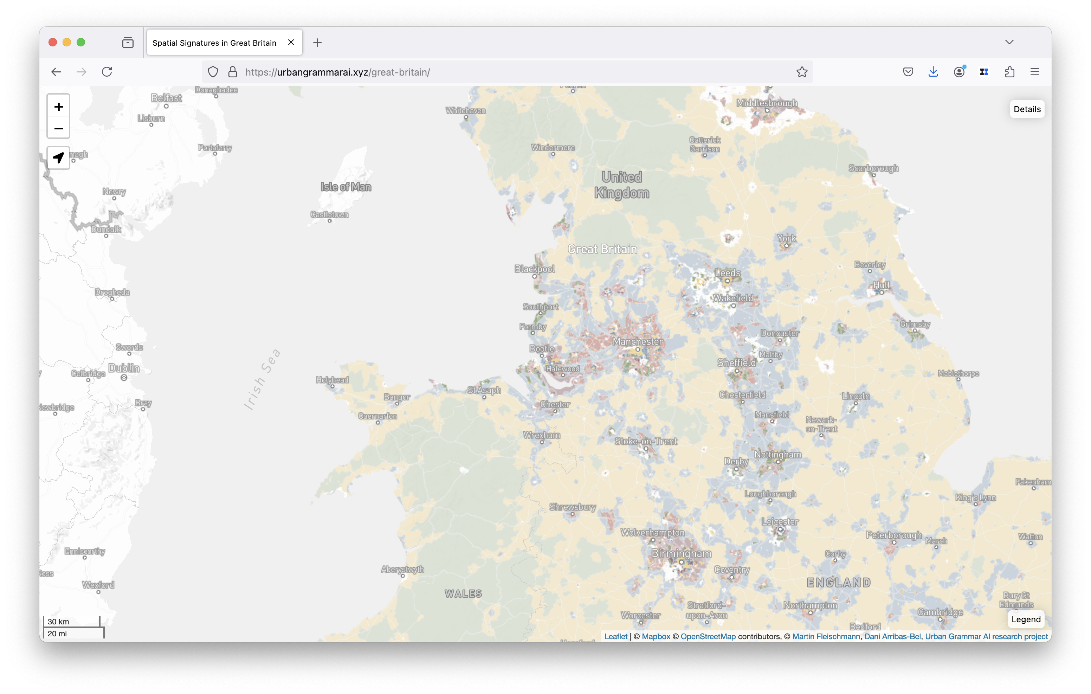Image resolution: width=1091 pixels, height=694 pixels.
Task: Open the extensions puzzle icon
Action: [1009, 72]
